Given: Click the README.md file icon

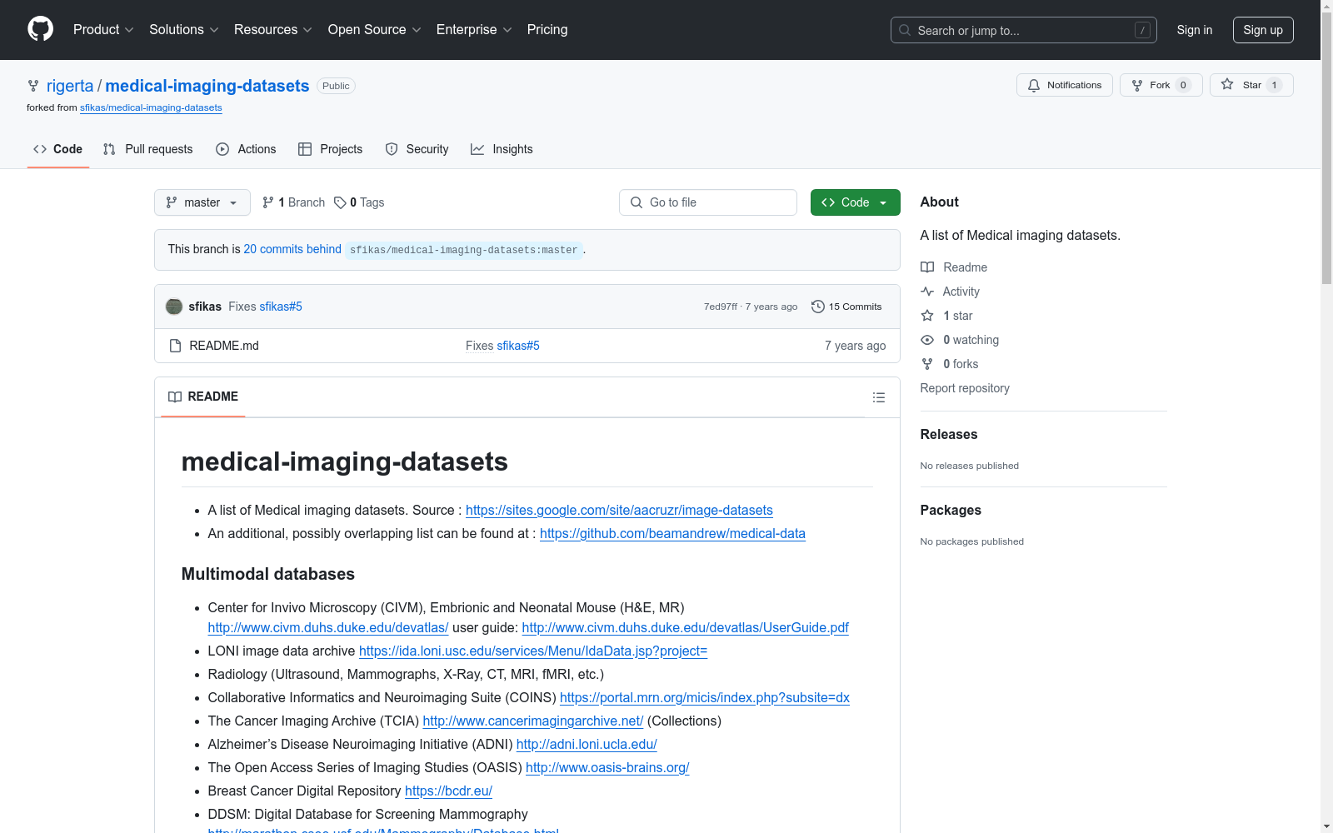Looking at the screenshot, I should (176, 345).
